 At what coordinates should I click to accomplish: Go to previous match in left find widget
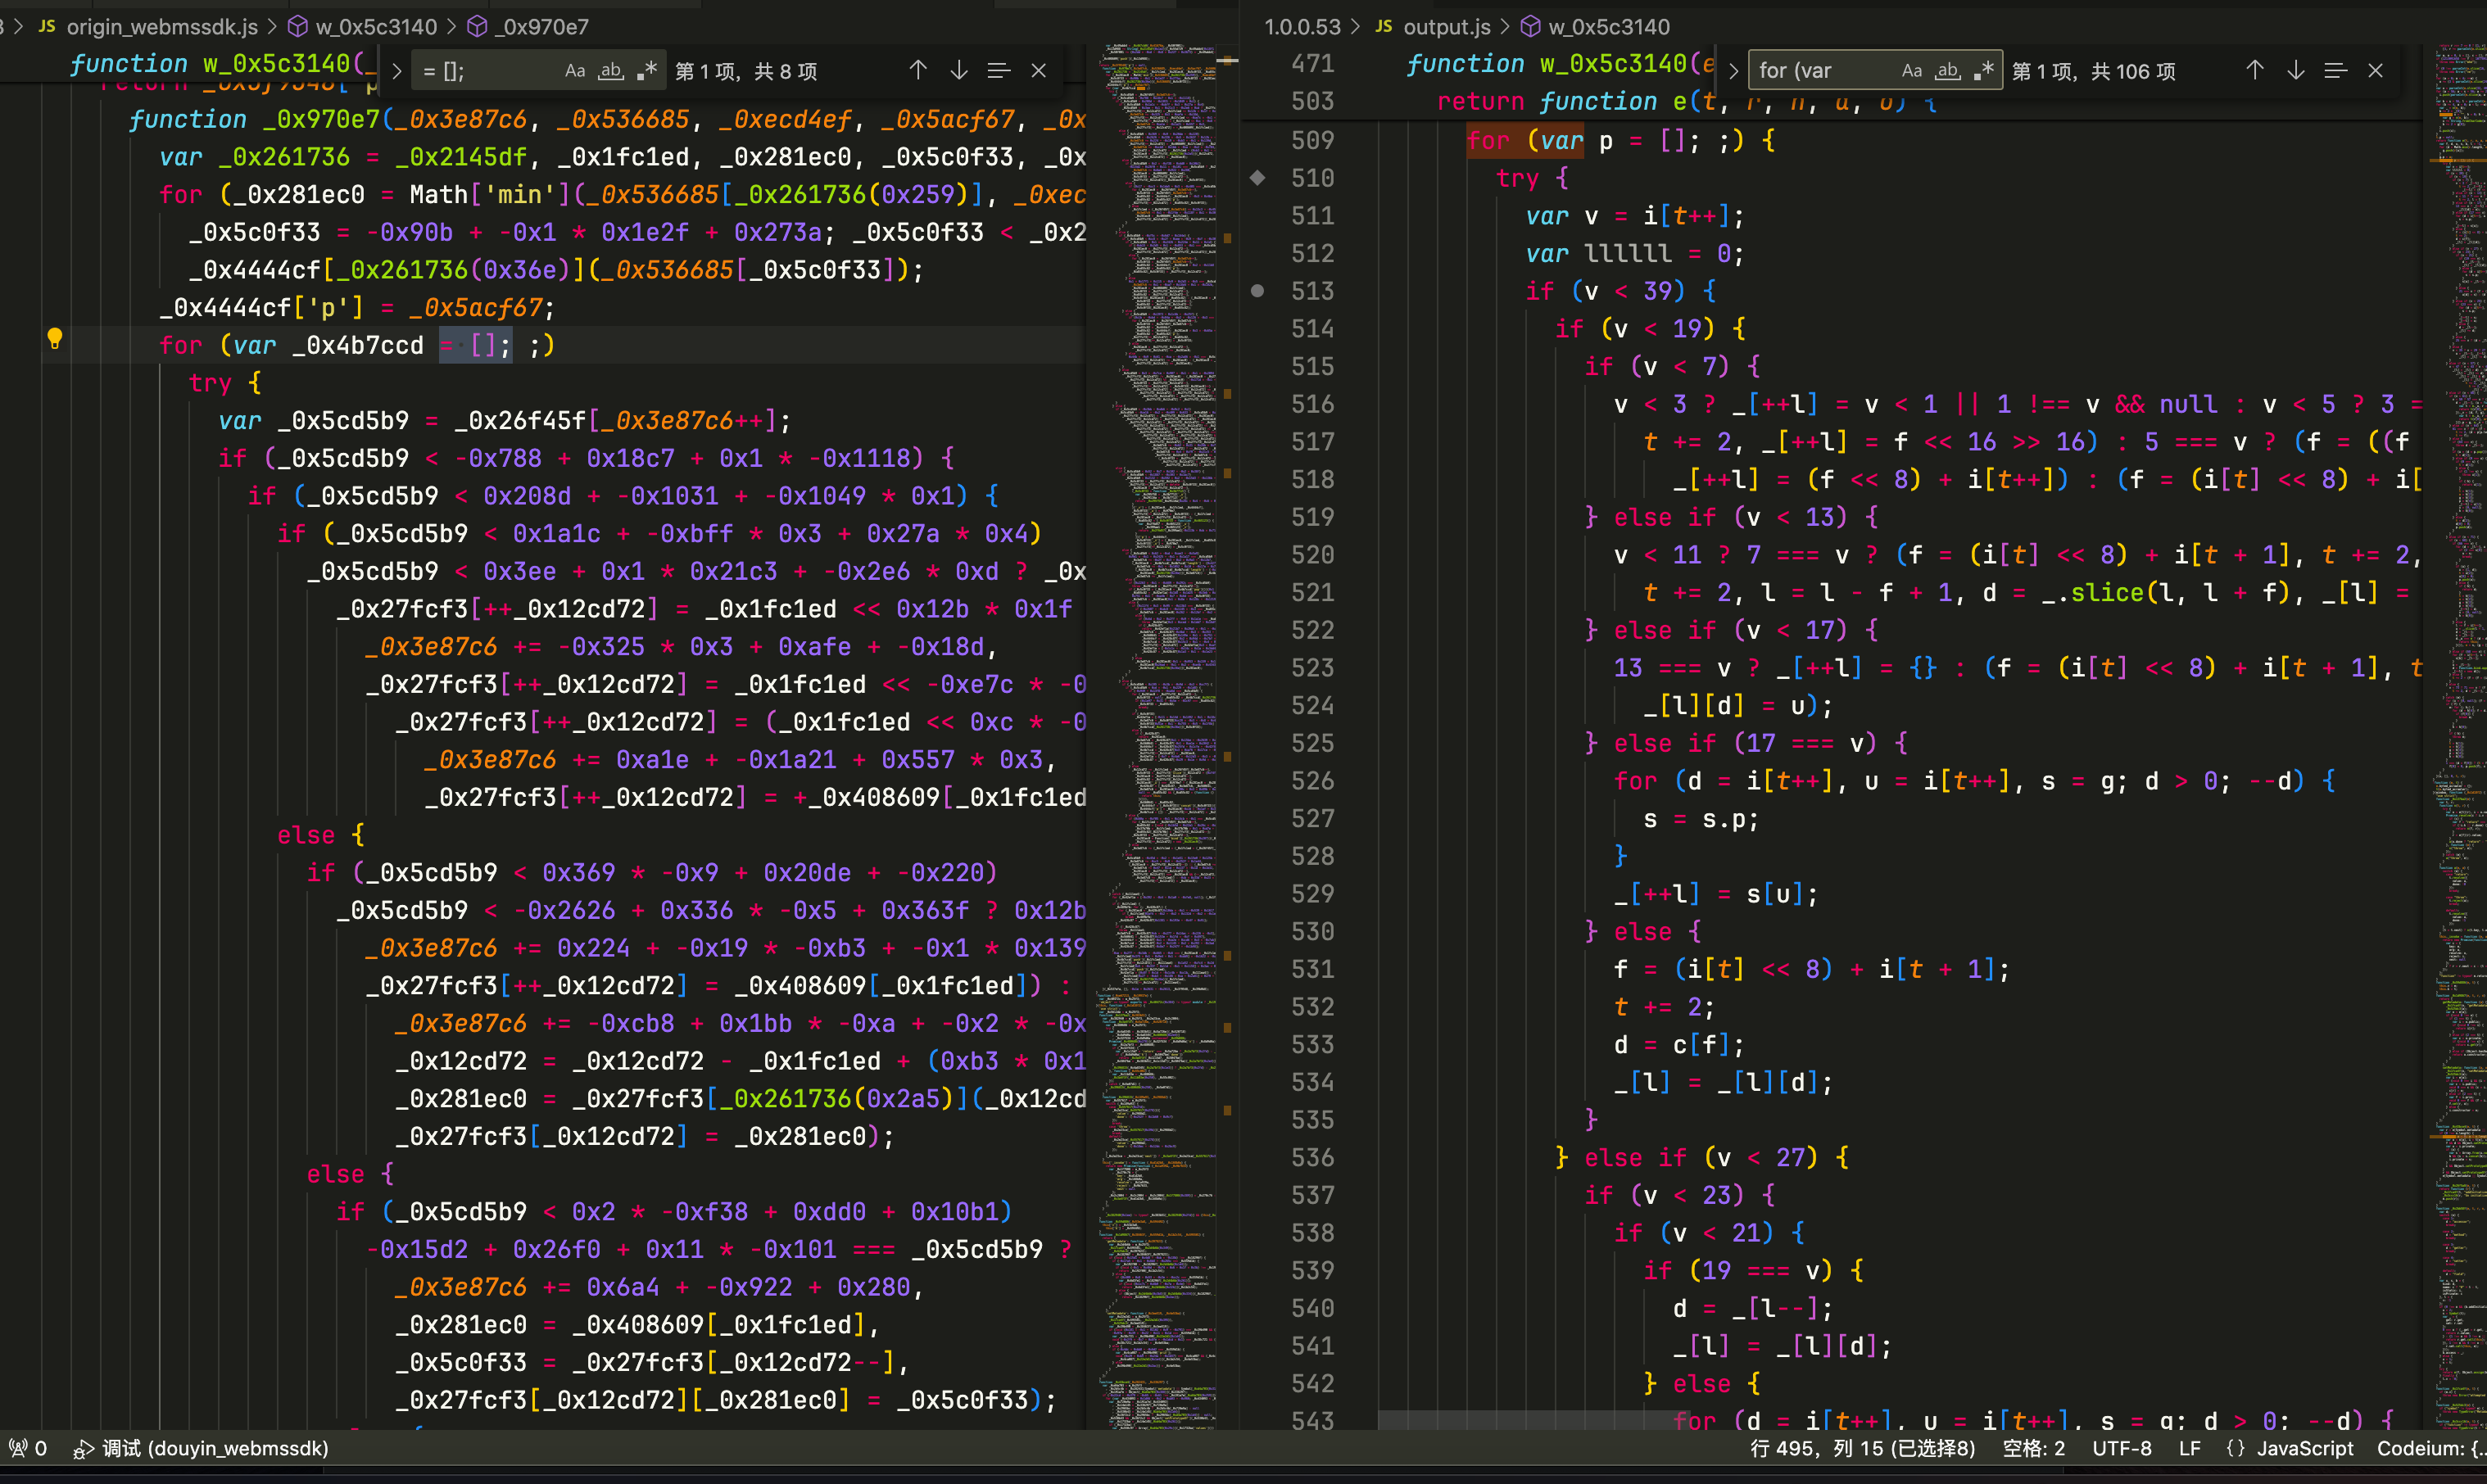[x=918, y=71]
